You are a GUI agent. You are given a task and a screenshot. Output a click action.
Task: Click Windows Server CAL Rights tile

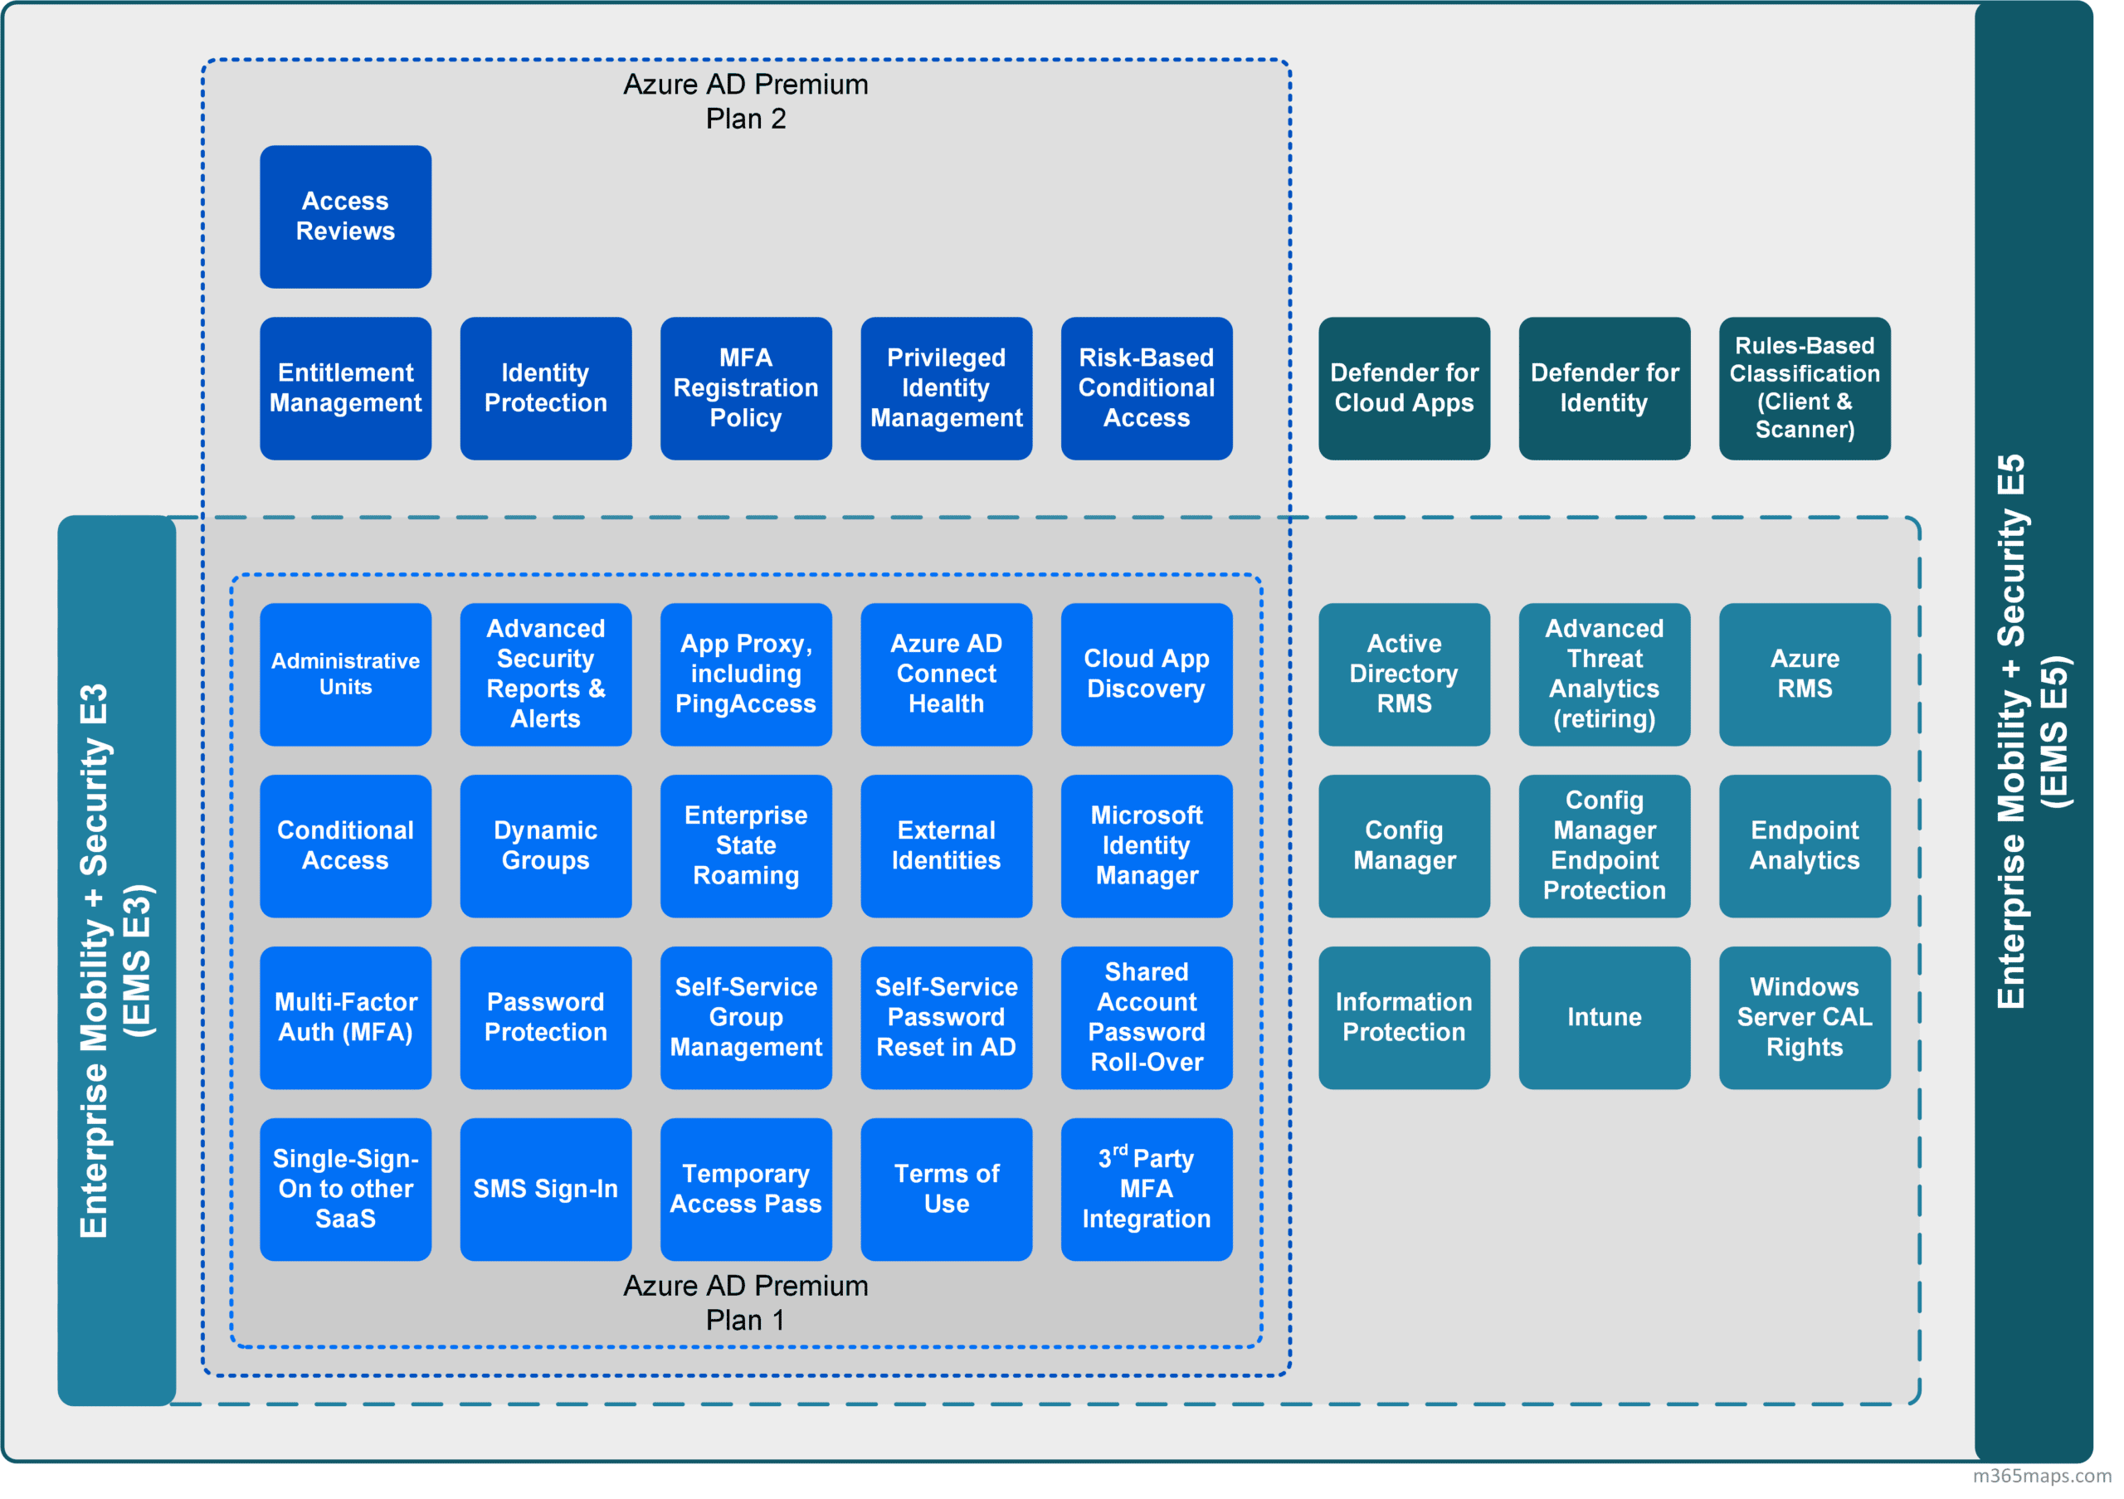pos(1805,1018)
